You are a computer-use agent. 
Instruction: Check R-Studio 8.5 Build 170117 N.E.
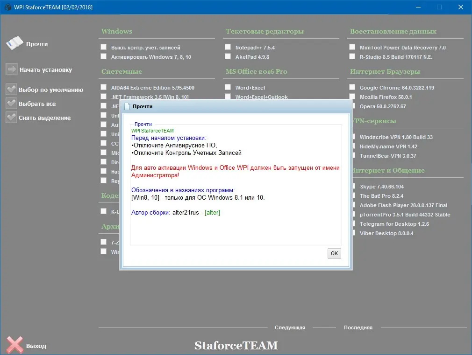pyautogui.click(x=352, y=56)
